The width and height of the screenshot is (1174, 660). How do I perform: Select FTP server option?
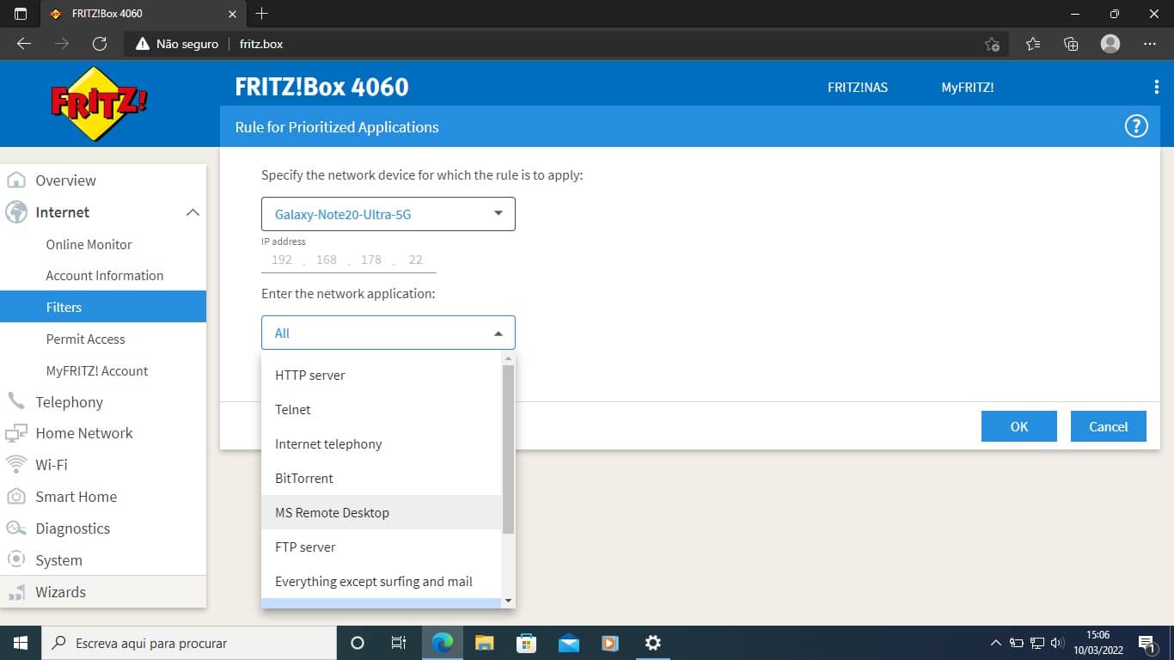click(x=382, y=547)
